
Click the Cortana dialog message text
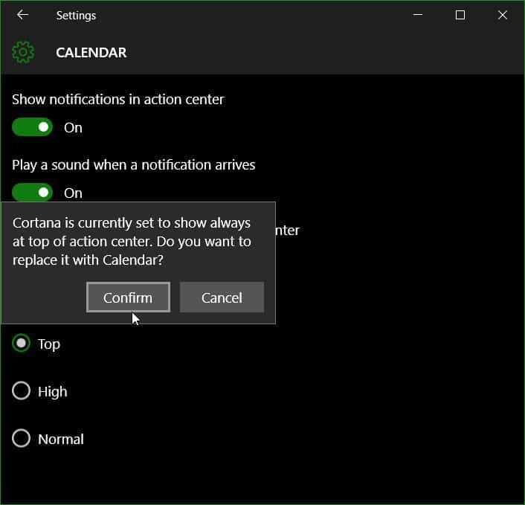point(132,242)
